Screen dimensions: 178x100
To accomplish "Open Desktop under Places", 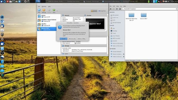I will coord(115,31).
